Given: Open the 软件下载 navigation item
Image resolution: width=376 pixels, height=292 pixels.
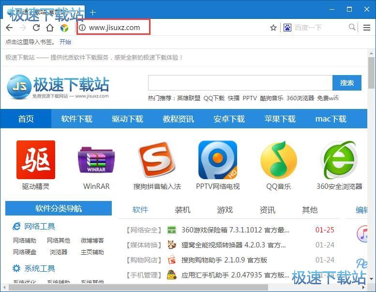Looking at the screenshot, I should click(x=77, y=119).
